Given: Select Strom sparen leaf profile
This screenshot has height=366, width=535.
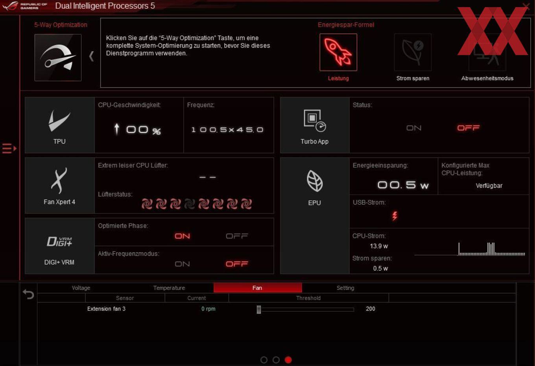Looking at the screenshot, I should (x=413, y=52).
